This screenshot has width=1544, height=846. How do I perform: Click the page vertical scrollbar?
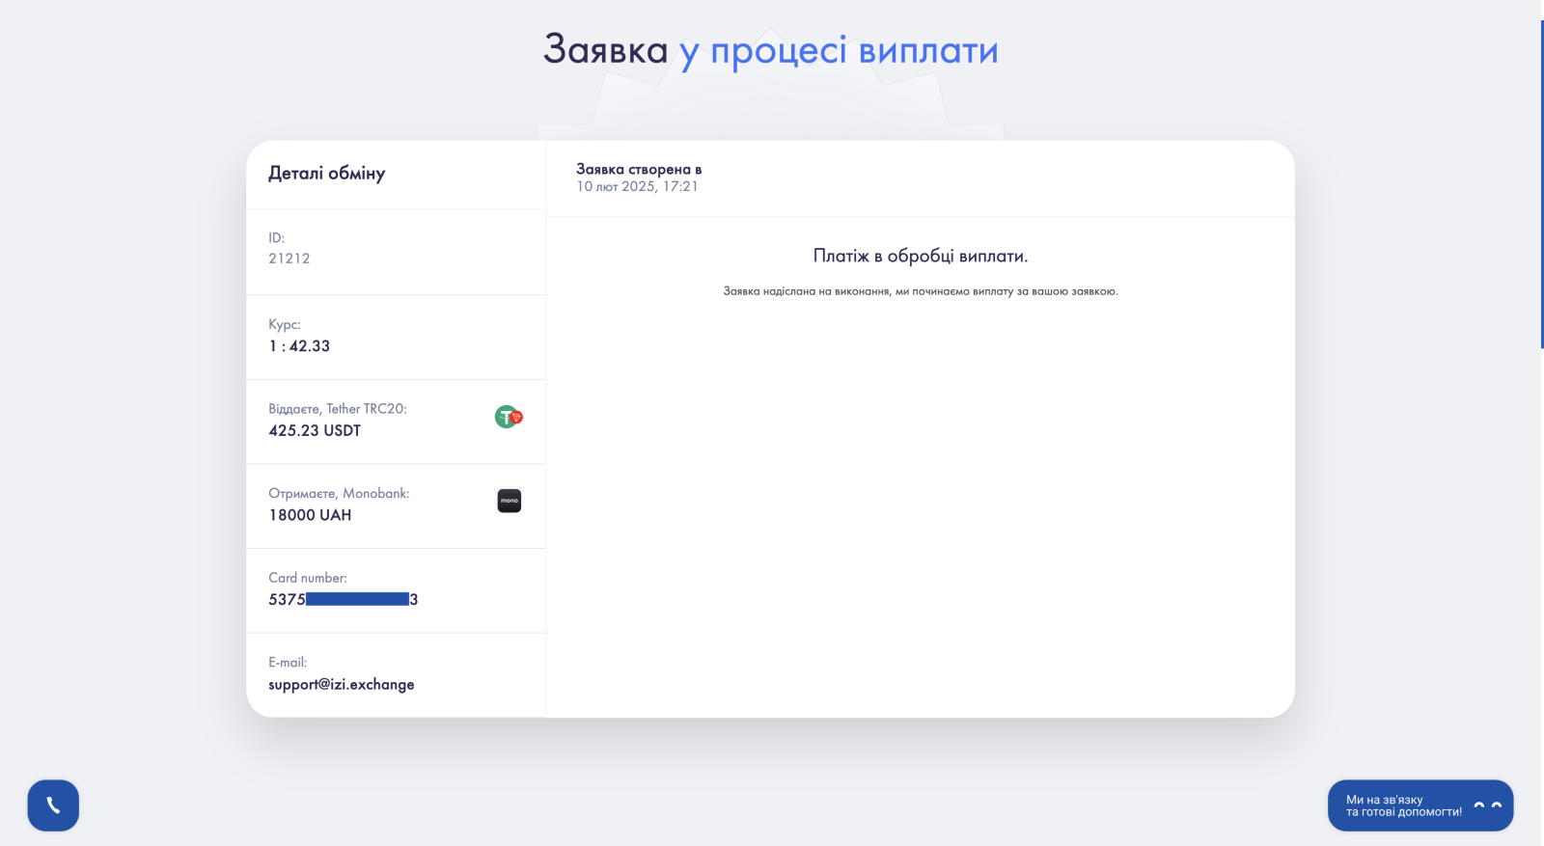pyautogui.click(x=1541, y=183)
